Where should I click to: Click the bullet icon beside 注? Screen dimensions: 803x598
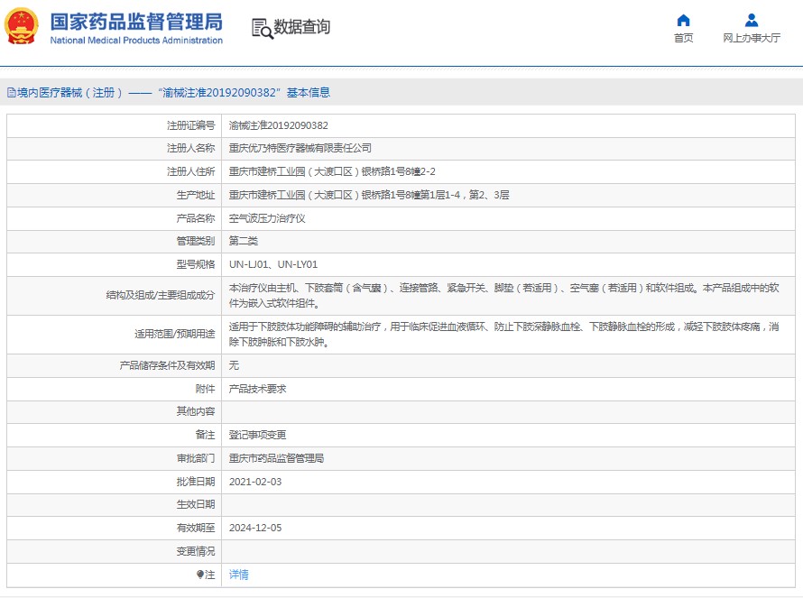tap(200, 575)
